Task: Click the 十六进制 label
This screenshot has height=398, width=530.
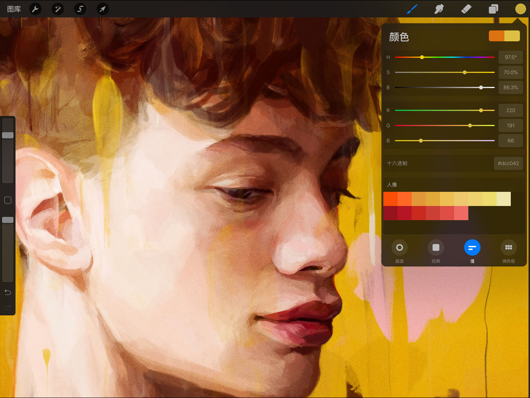Action: point(397,163)
